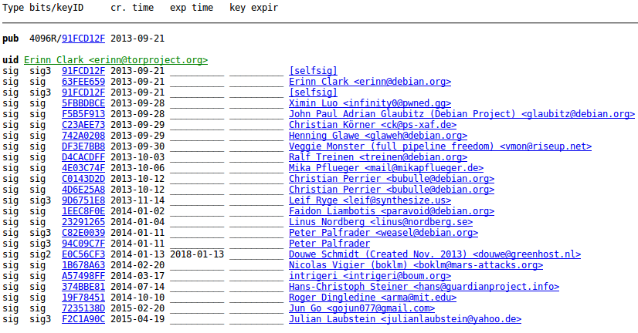Open key ID 7235138D link

pyautogui.click(x=83, y=308)
